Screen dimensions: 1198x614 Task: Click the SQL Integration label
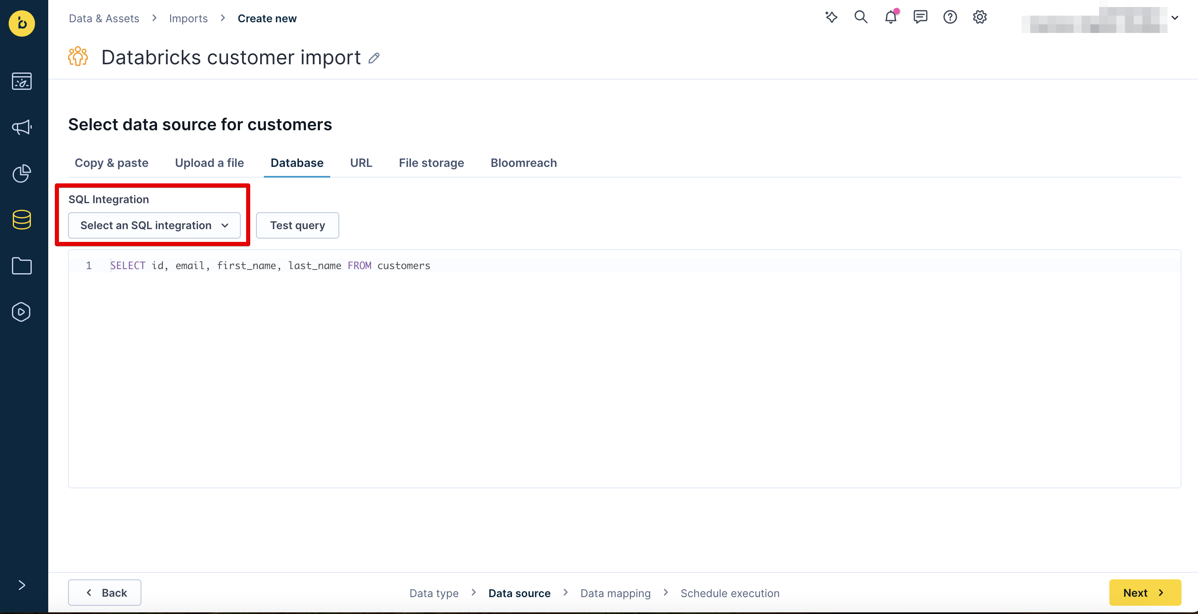point(109,199)
